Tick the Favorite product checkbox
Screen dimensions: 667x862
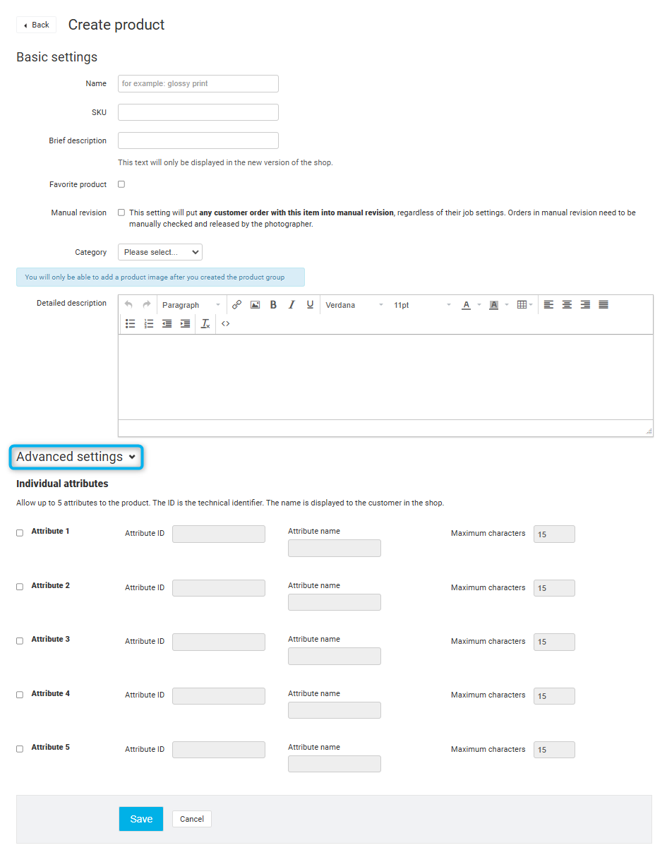pyautogui.click(x=121, y=184)
